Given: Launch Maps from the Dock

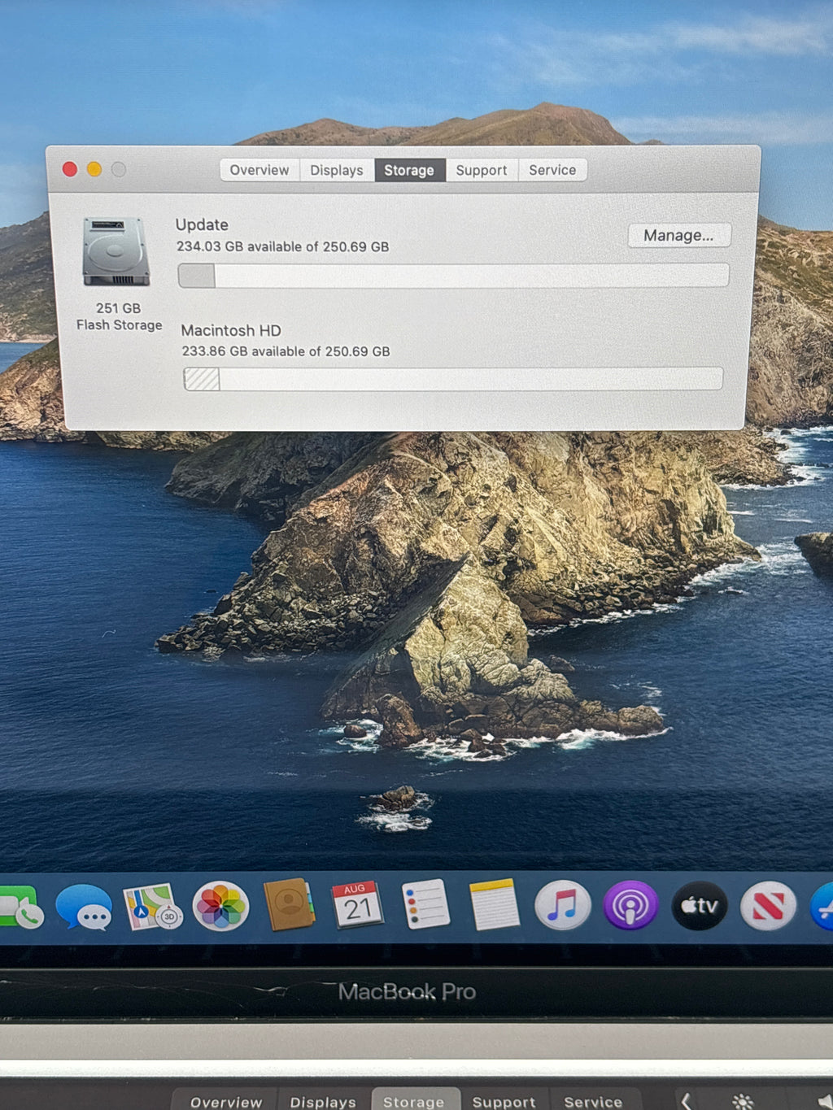Looking at the screenshot, I should pyautogui.click(x=152, y=907).
